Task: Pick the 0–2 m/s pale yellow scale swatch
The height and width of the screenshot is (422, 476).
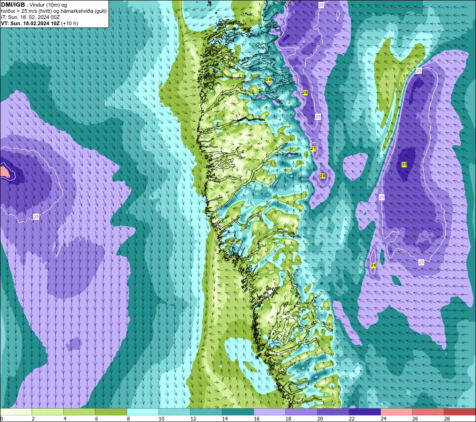Action: pyautogui.click(x=16, y=412)
